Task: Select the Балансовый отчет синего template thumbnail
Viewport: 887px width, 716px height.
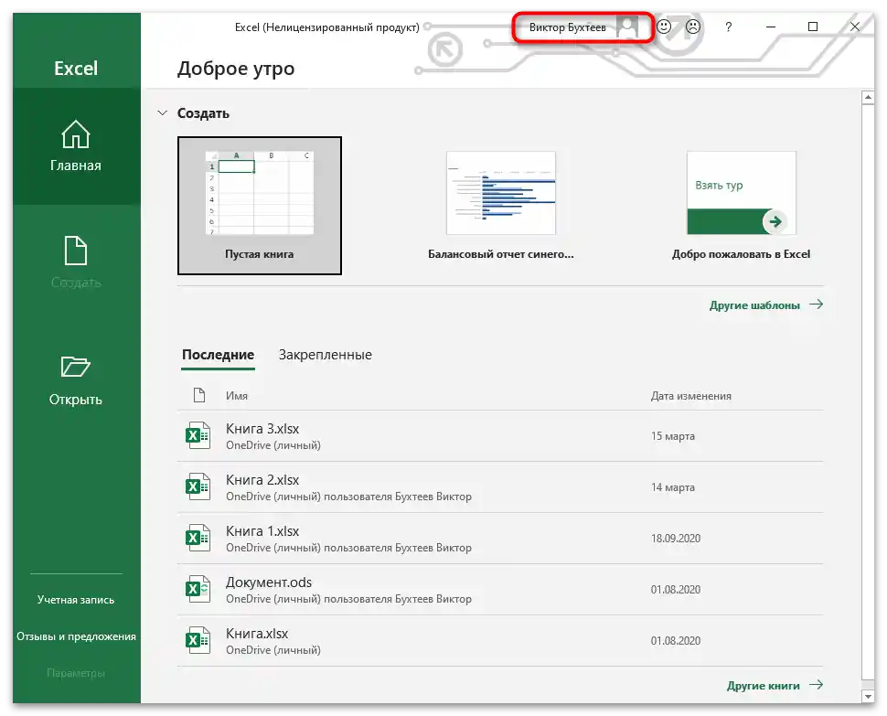Action: coord(500,193)
